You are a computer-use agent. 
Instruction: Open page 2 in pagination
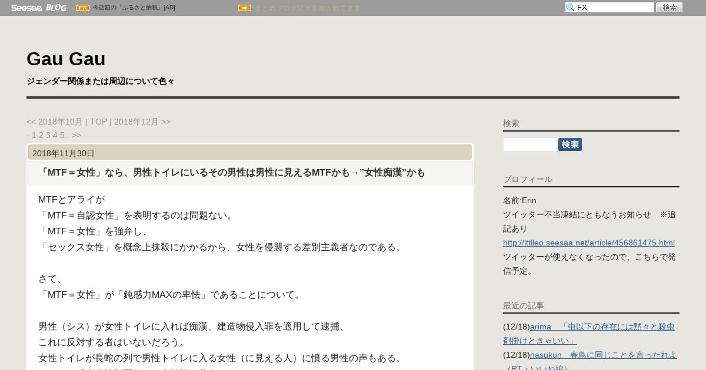(x=41, y=135)
